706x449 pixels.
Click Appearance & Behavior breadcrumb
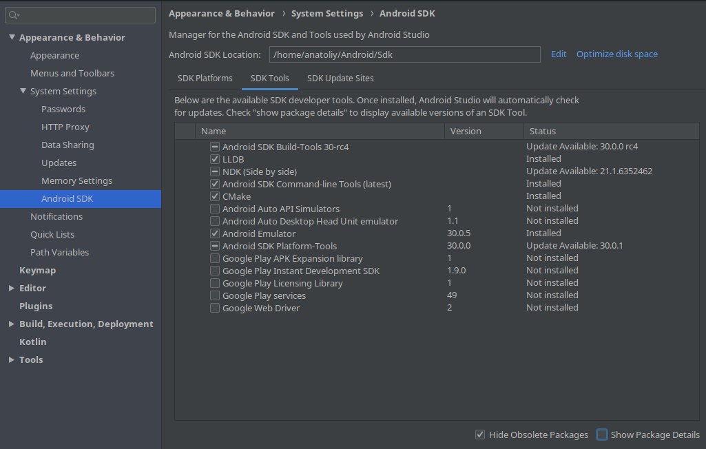222,14
